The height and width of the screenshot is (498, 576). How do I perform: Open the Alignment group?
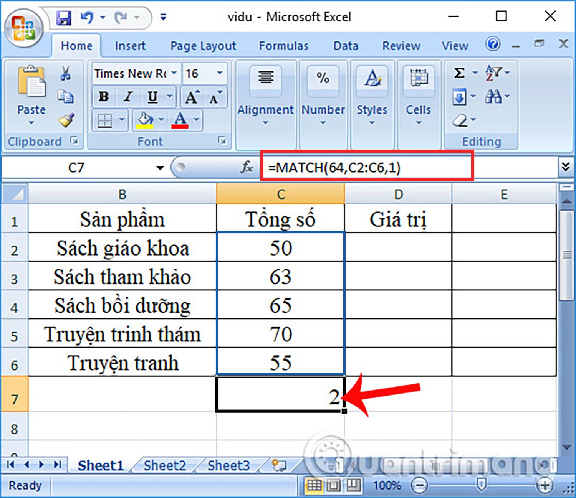point(265,104)
